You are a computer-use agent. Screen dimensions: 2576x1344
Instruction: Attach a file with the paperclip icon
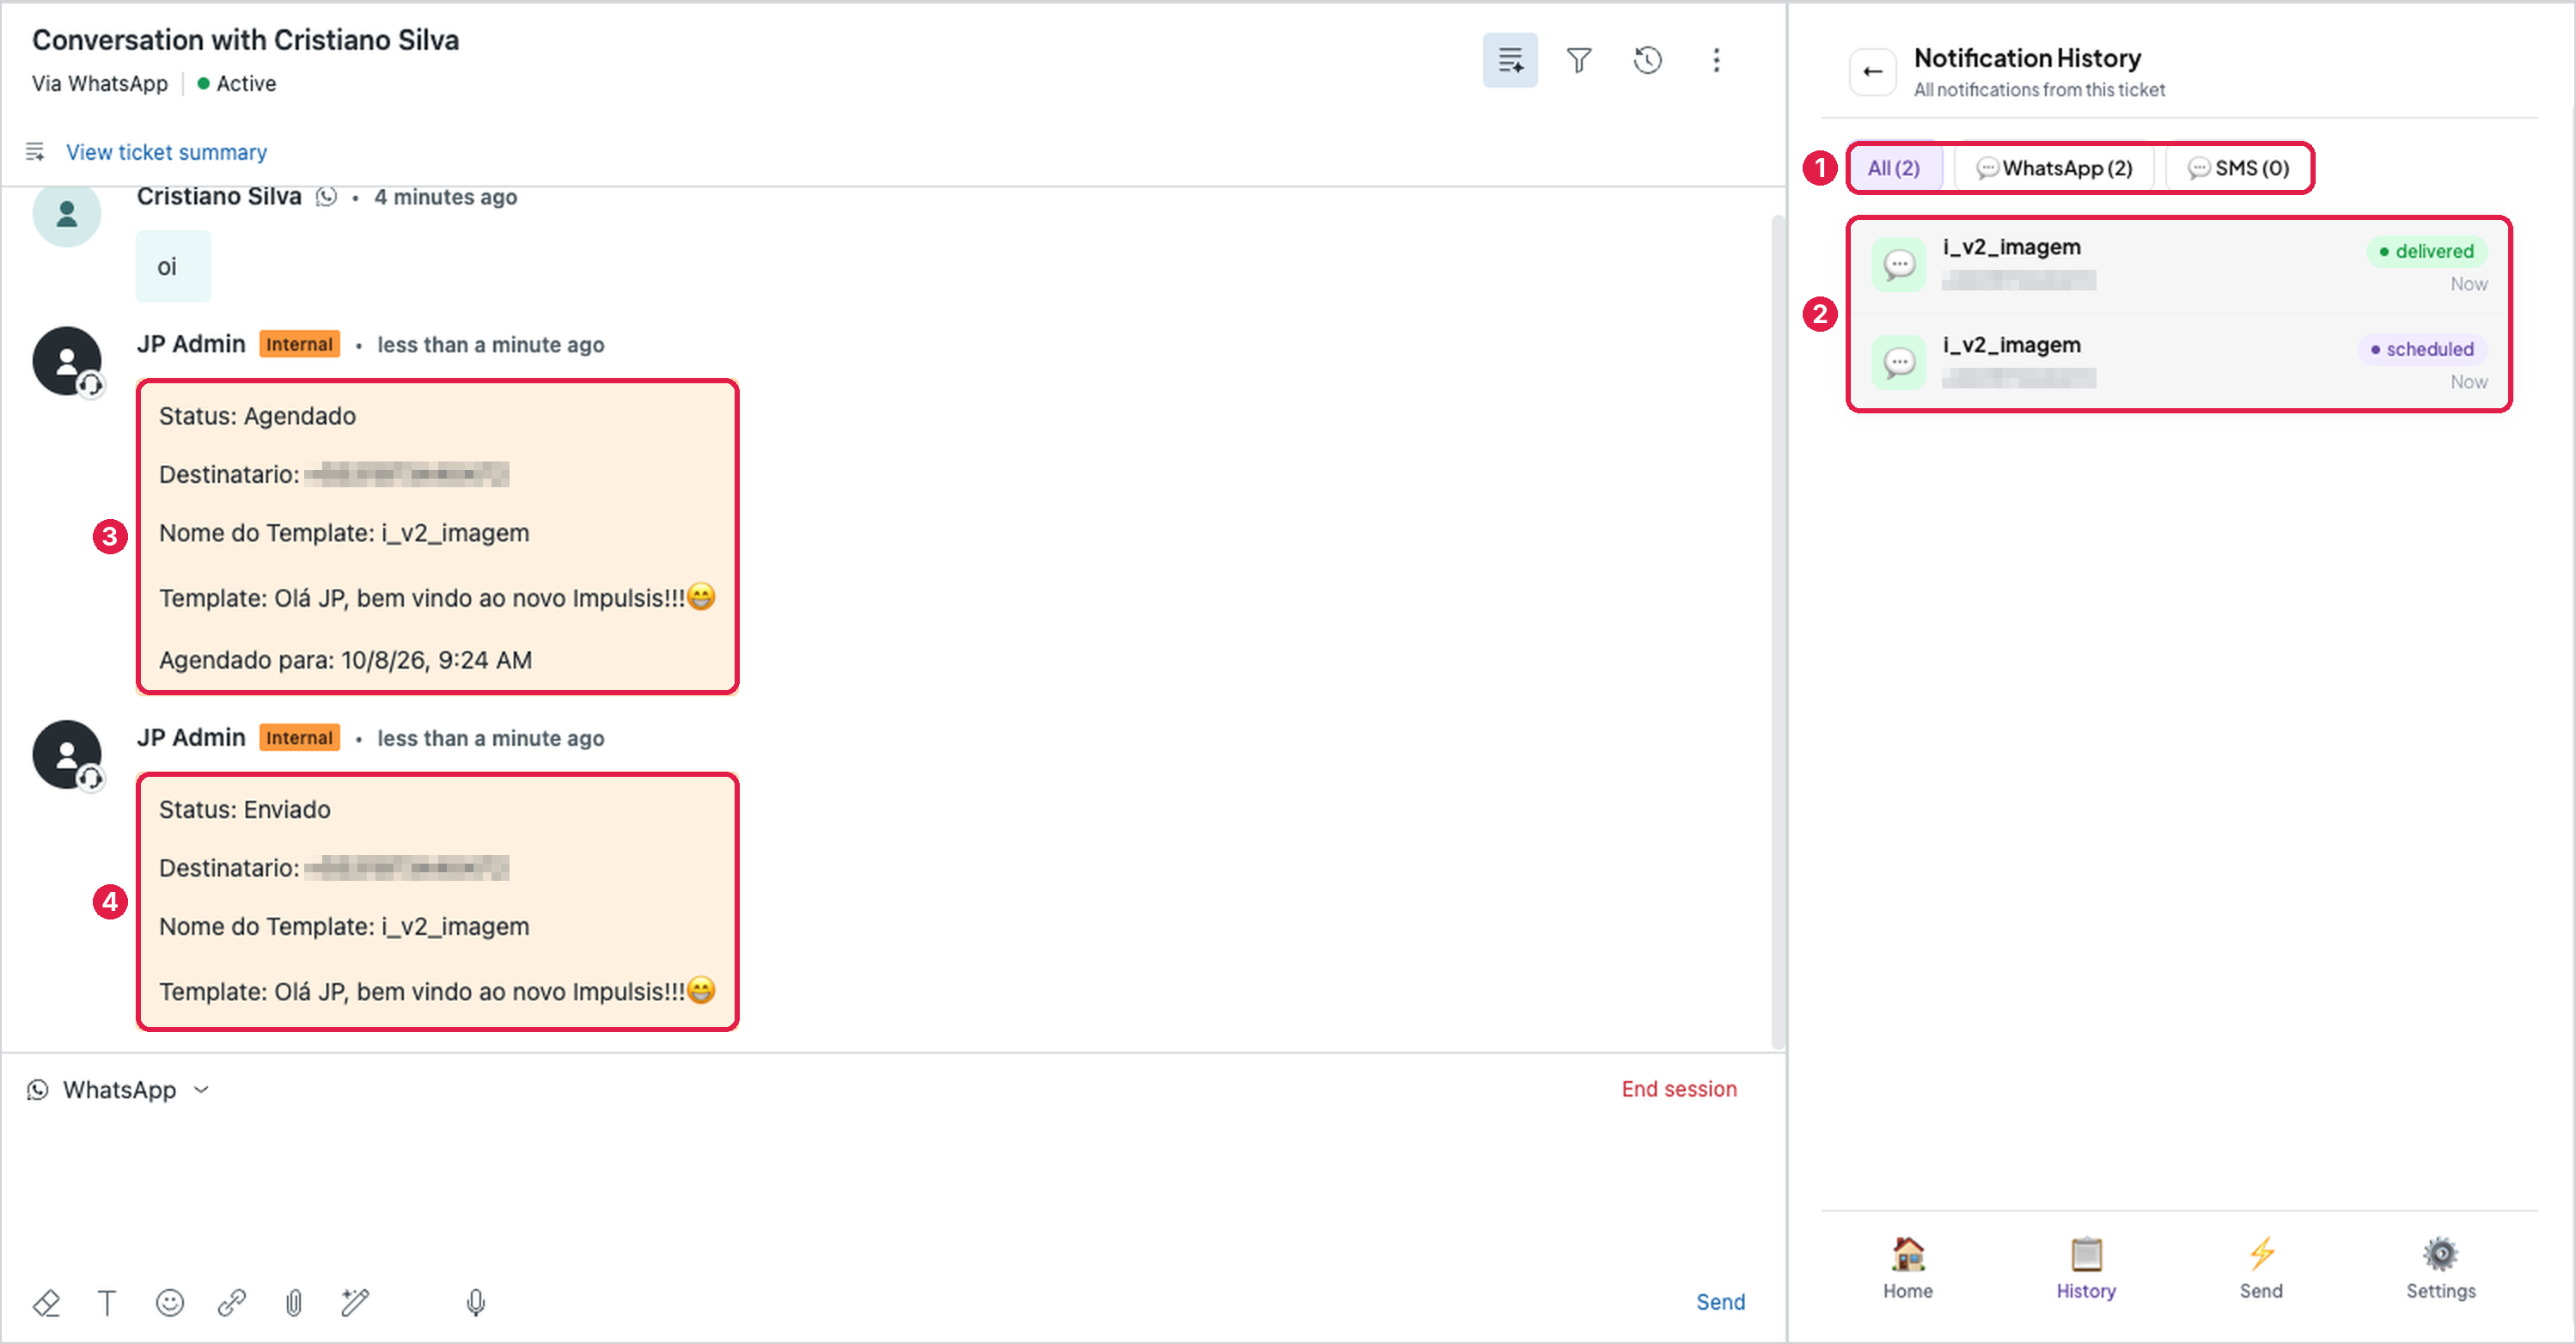point(294,1302)
